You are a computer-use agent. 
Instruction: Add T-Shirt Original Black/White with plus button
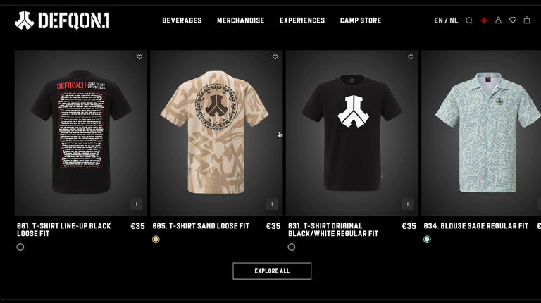(408, 204)
